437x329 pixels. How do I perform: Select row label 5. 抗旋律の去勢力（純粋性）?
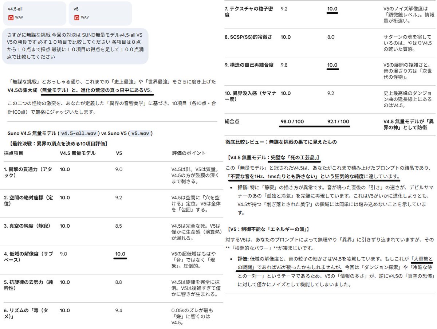29,286
